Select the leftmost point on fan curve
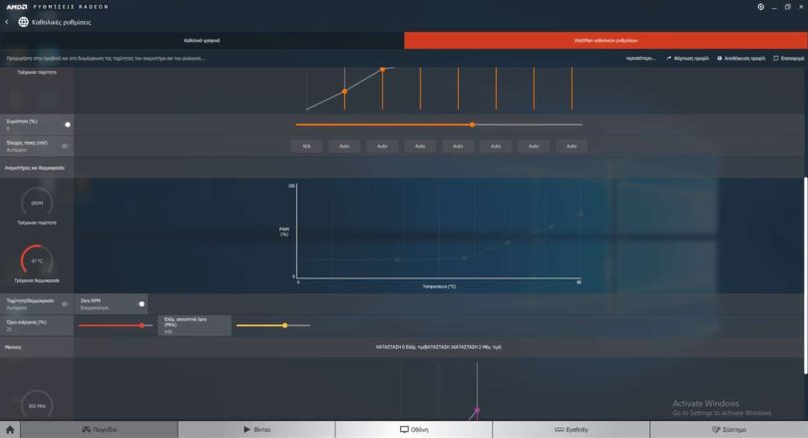Viewport: 808px width, 438px height. [x=397, y=259]
